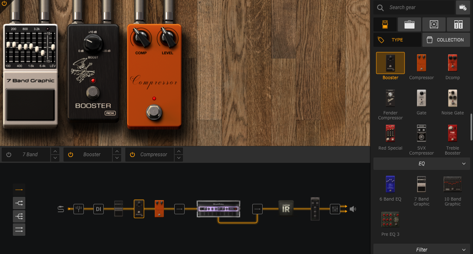Click the gear browser vertical scrollbar
473x254 pixels.
(471, 126)
